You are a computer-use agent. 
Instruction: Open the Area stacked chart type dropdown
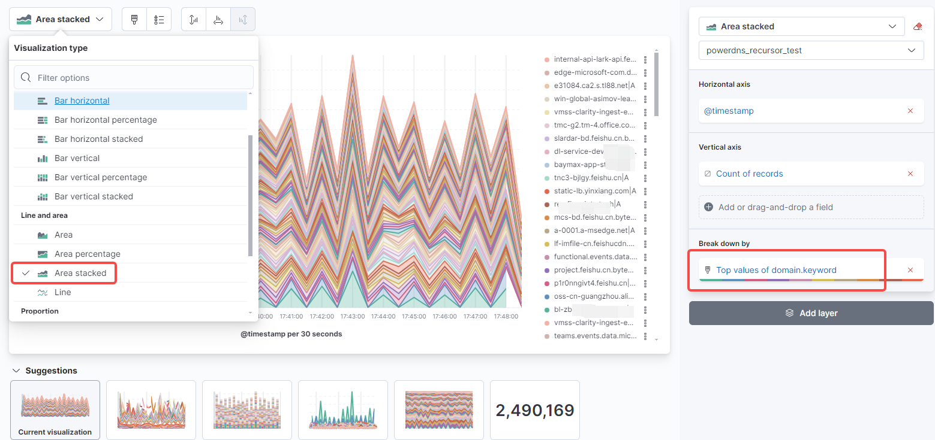[x=61, y=19]
